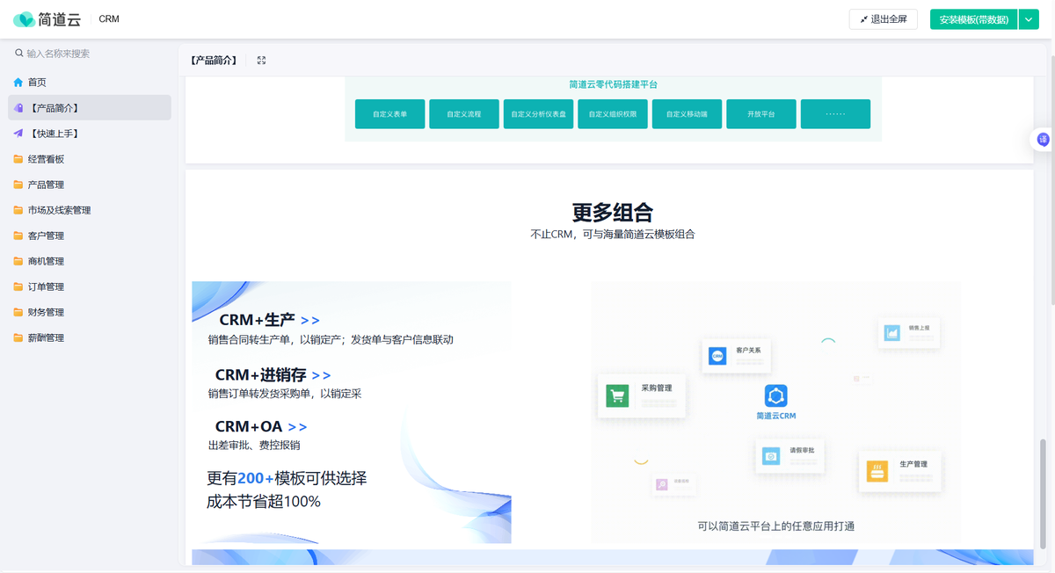Click text 不止CRM，可与海量简道云模板组合
The width and height of the screenshot is (1055, 573).
point(613,235)
